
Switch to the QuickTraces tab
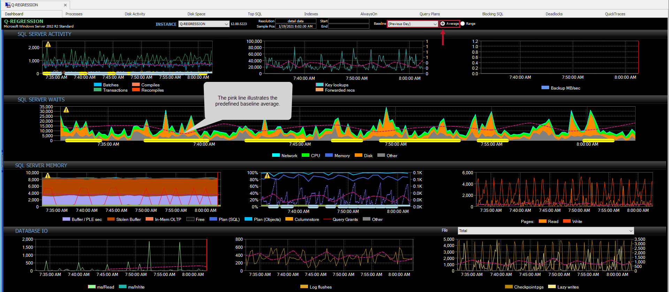[x=615, y=14]
